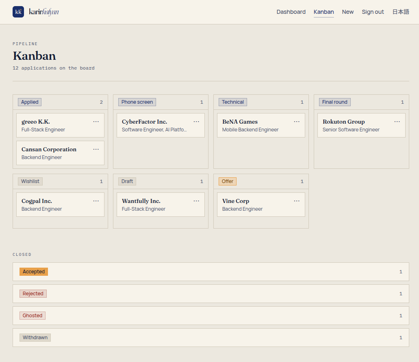This screenshot has width=419, height=362.
Task: Open the Wantfully Inc. card options menu
Action: 196,201
